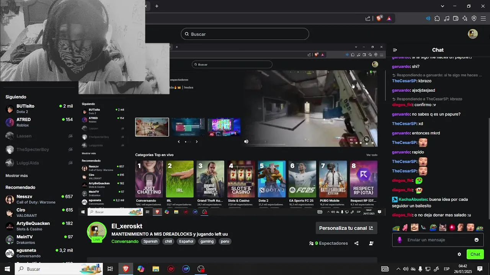Open agusneta Conversando channel

pyautogui.click(x=39, y=253)
